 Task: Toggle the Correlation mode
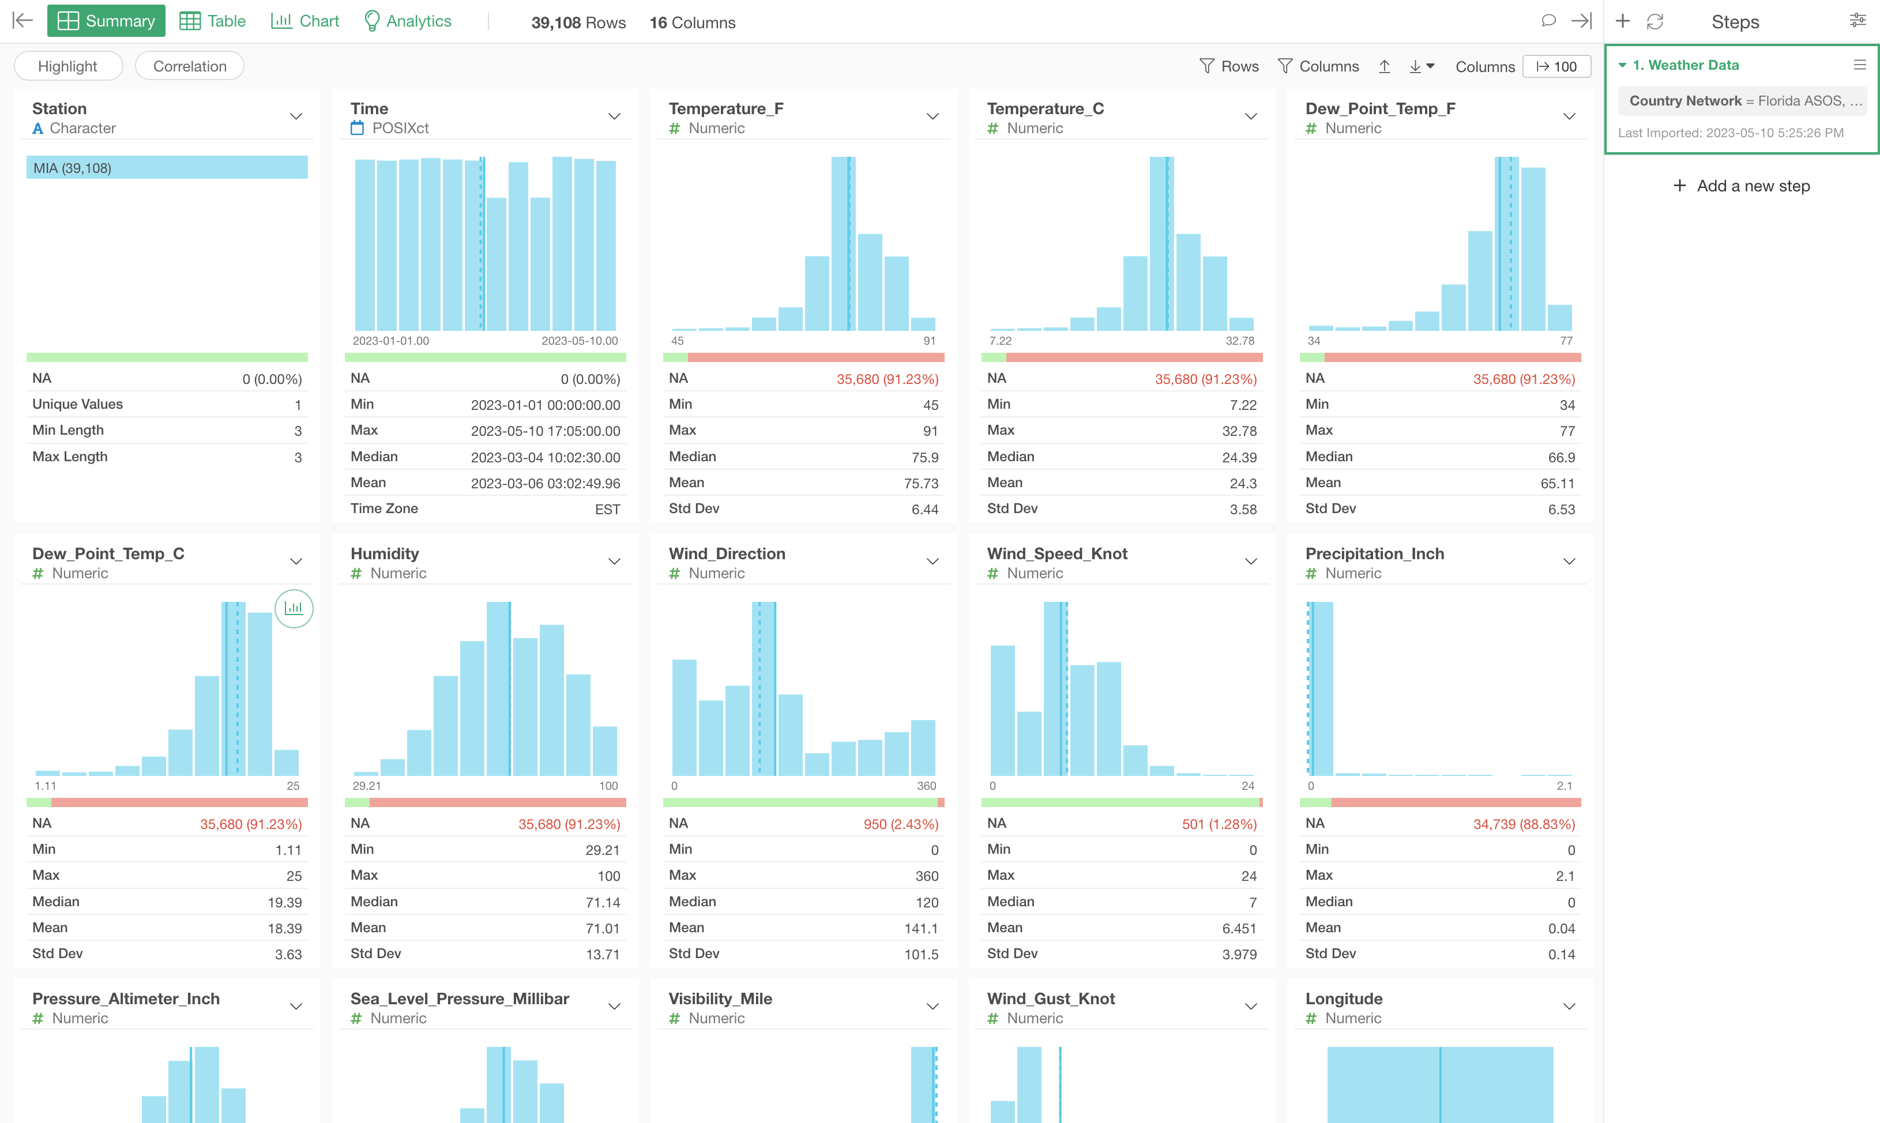click(189, 67)
